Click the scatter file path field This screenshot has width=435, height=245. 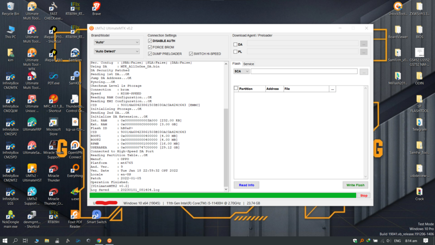(x=304, y=71)
